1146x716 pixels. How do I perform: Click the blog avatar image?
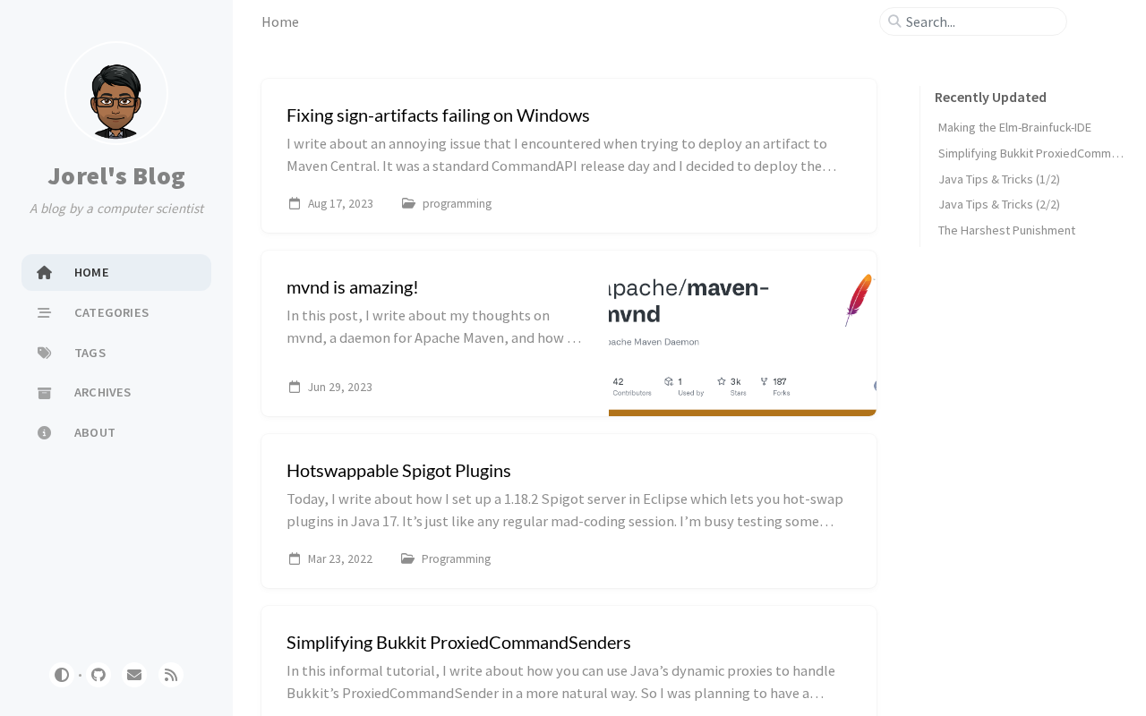pos(116,93)
